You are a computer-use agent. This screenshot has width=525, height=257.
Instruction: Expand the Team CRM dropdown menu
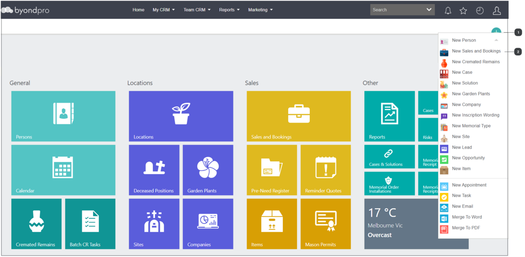pos(197,10)
